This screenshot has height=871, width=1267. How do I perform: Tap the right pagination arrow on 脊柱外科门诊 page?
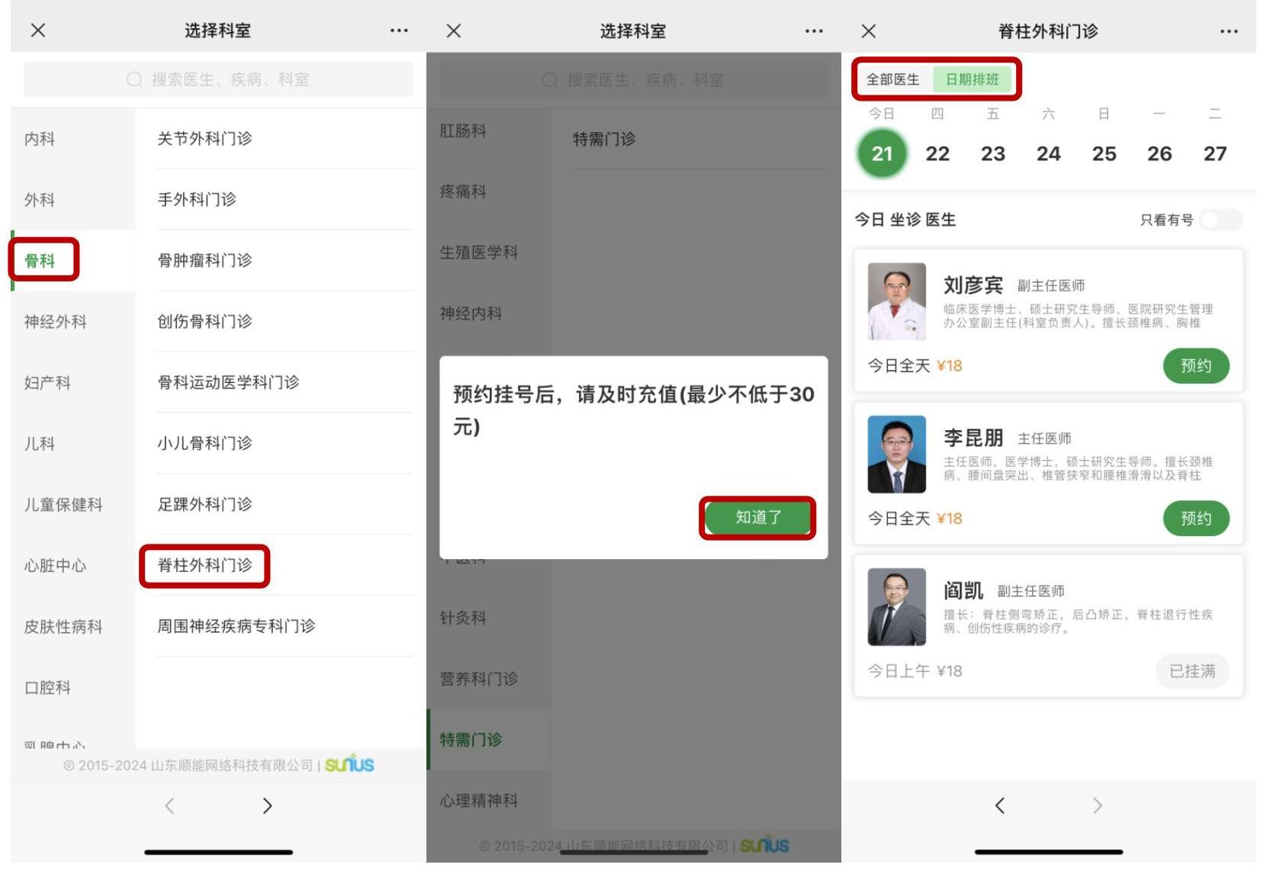coord(1097,805)
